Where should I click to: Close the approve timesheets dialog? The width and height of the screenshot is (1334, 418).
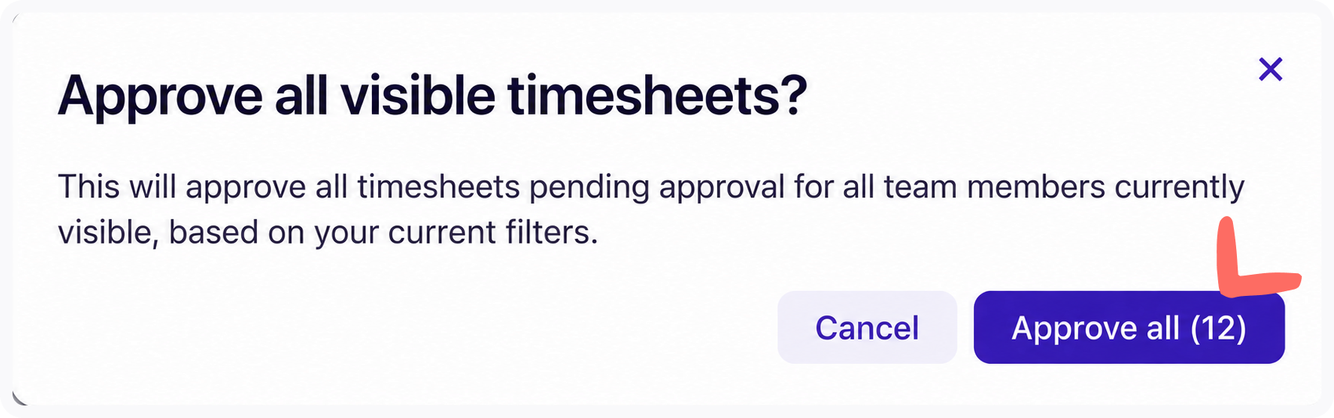[1270, 70]
